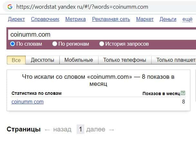Switch to the 'Десктопы' tab
Screen dimensions: 196x143
coord(45,60)
